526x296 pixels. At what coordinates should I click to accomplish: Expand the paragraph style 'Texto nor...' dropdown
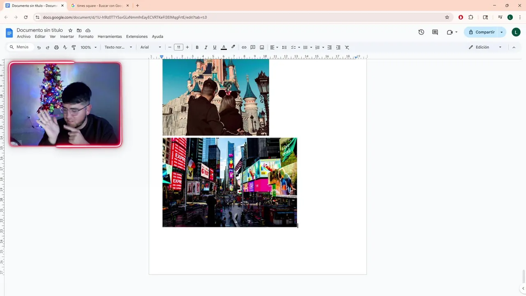pos(118,47)
